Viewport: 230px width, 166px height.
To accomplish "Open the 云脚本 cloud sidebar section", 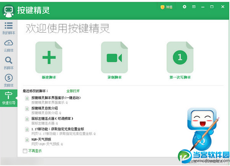I will [9, 46].
